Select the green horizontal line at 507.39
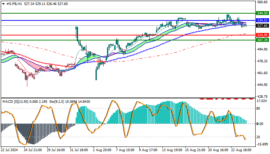The width and height of the screenshot is (270, 154). click(128, 40)
